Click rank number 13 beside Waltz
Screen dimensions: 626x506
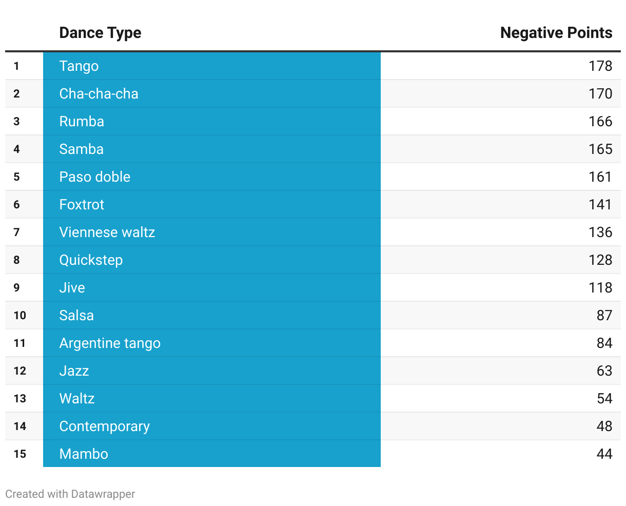(x=19, y=399)
